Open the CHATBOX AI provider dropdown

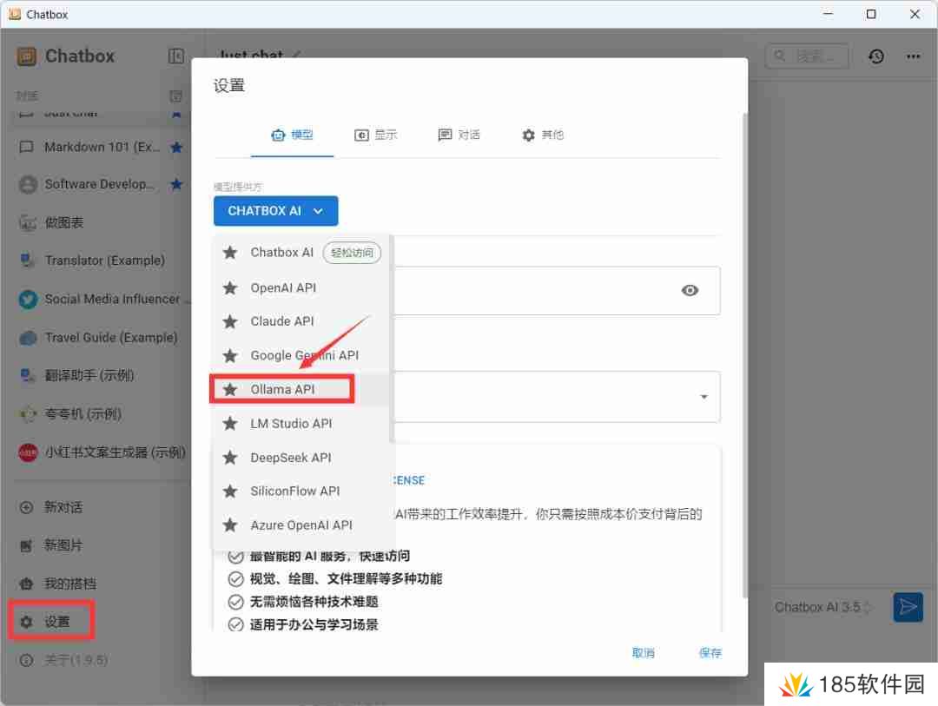click(275, 210)
